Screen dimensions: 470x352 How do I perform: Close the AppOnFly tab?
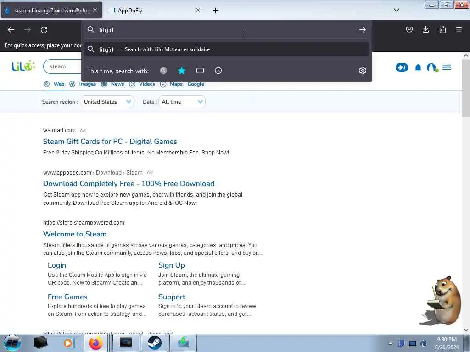pos(198,10)
